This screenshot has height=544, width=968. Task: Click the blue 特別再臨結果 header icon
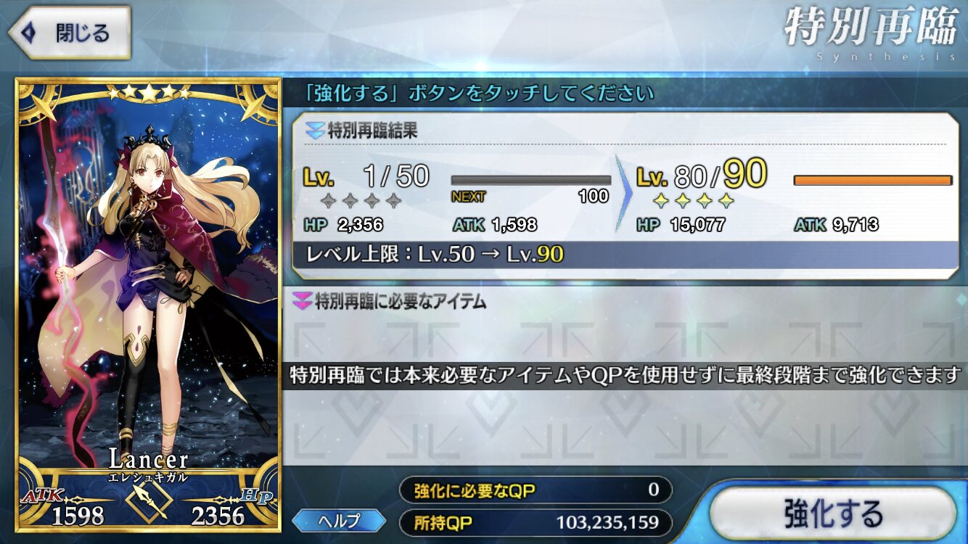pyautogui.click(x=315, y=131)
